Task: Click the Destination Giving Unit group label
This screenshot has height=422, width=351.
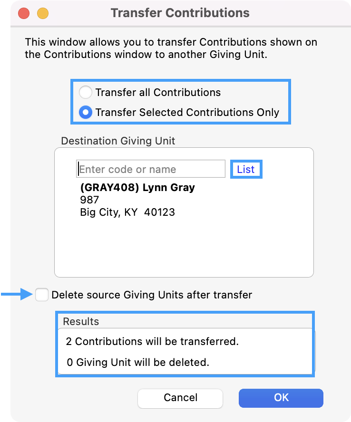Action: [118, 141]
